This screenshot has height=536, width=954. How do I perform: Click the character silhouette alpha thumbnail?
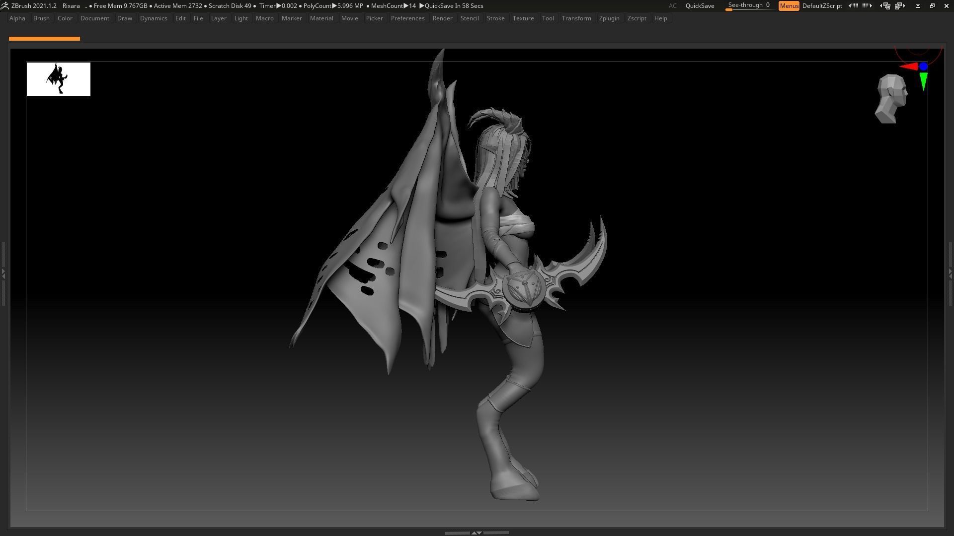pyautogui.click(x=58, y=79)
